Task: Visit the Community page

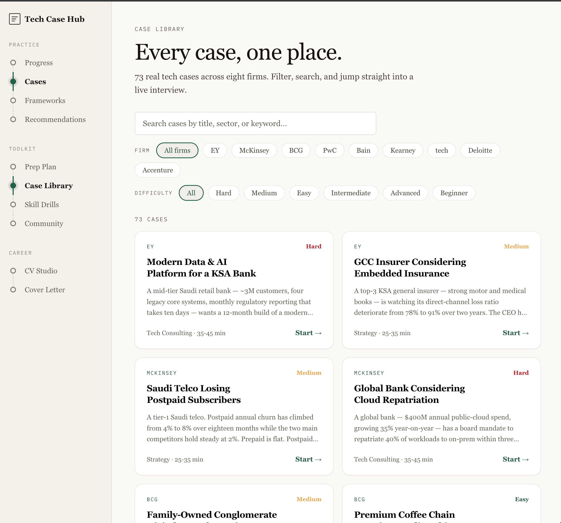Action: (44, 223)
